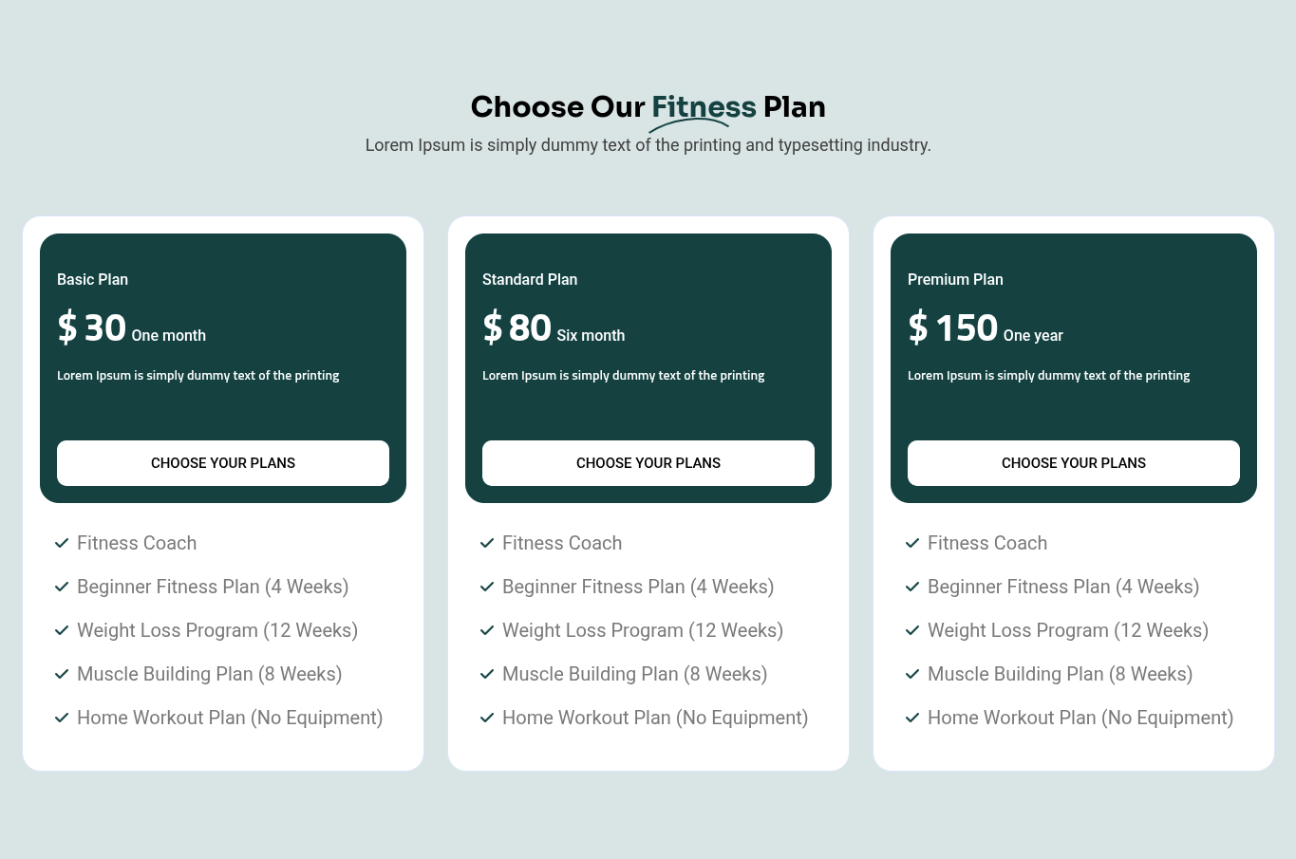This screenshot has height=859, width=1296.
Task: Click the Fitness word in heading
Action: click(x=704, y=107)
